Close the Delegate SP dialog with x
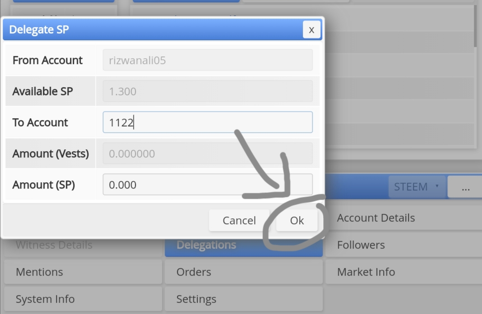 tap(311, 29)
